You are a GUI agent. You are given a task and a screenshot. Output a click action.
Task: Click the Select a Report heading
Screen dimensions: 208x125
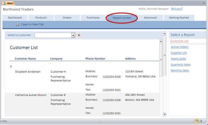coord(183,35)
